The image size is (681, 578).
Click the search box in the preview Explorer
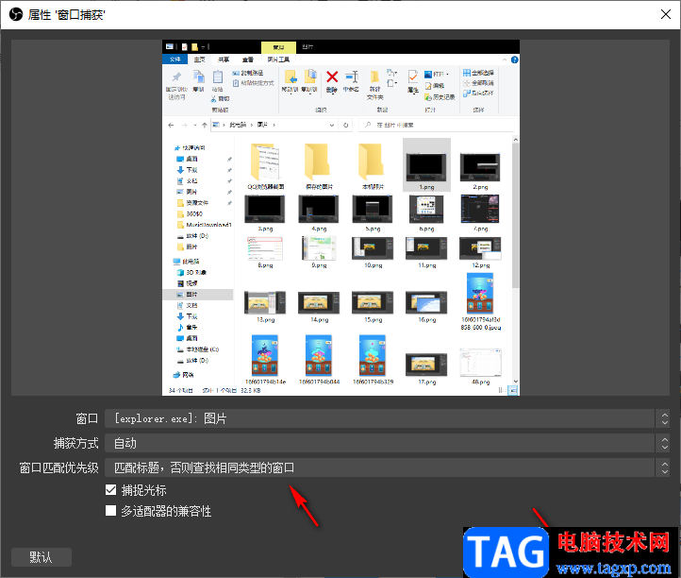[436, 126]
